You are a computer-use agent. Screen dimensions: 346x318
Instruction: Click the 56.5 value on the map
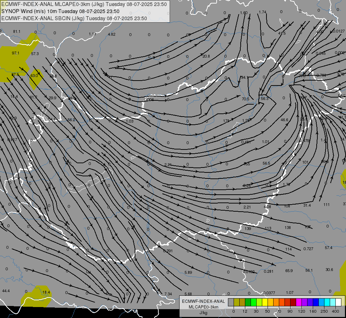point(266,163)
